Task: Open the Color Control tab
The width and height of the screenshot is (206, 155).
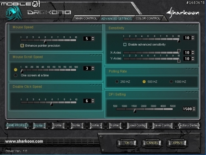Action: (x=148, y=18)
